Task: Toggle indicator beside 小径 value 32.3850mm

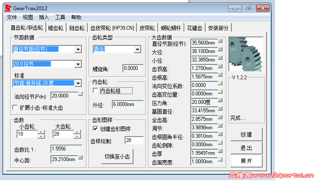Action: [x=220, y=58]
